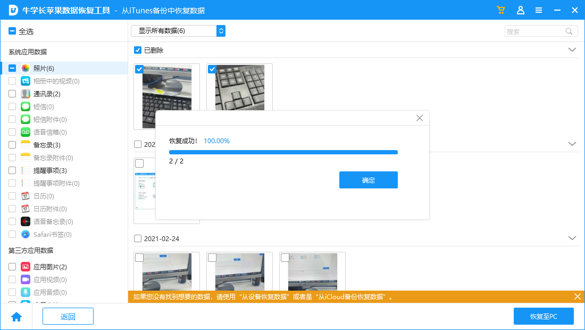The height and width of the screenshot is (330, 585).
Task: Open the 显示所有数据(6) filter dropdown
Action: click(x=178, y=31)
